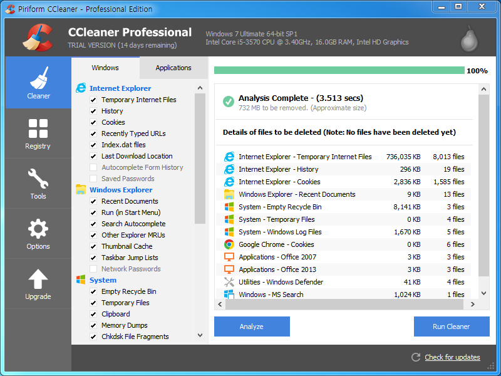
Task: Toggle the Internet Explorer History checkbox
Action: pos(93,111)
